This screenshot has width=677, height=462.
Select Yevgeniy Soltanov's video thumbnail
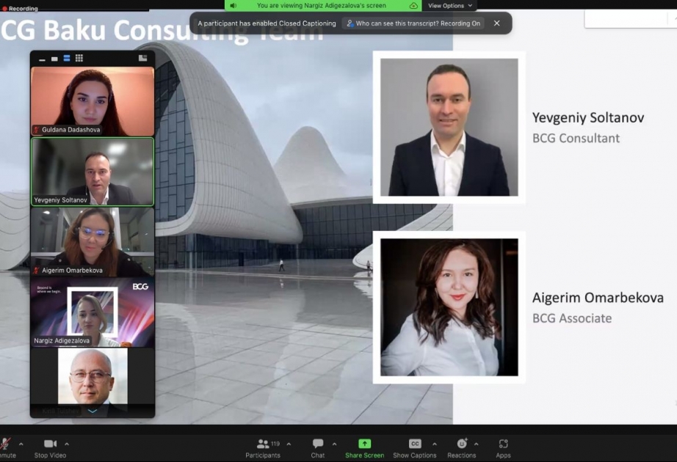point(93,172)
